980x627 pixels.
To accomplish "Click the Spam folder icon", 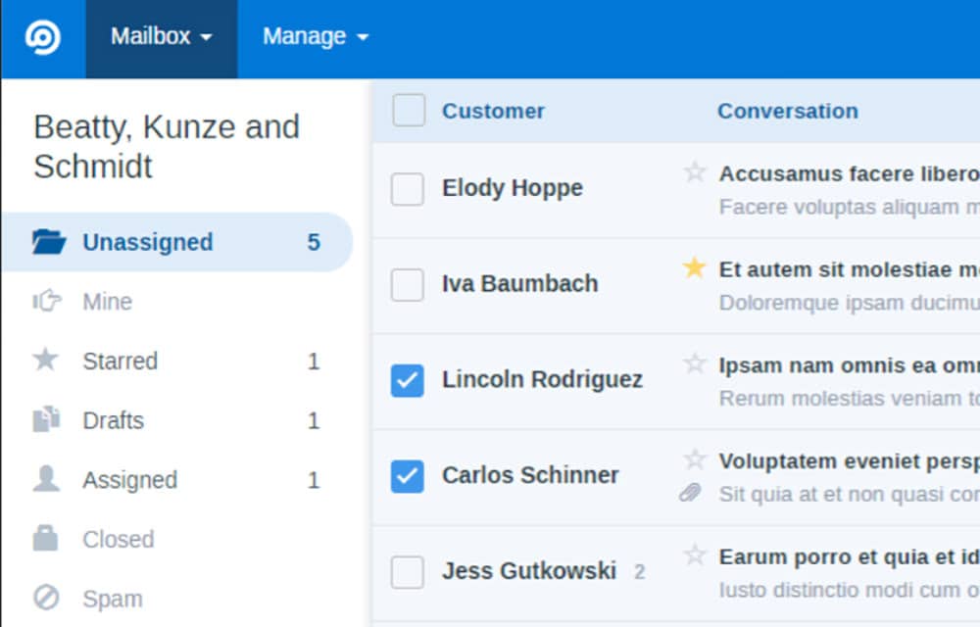I will point(46,598).
